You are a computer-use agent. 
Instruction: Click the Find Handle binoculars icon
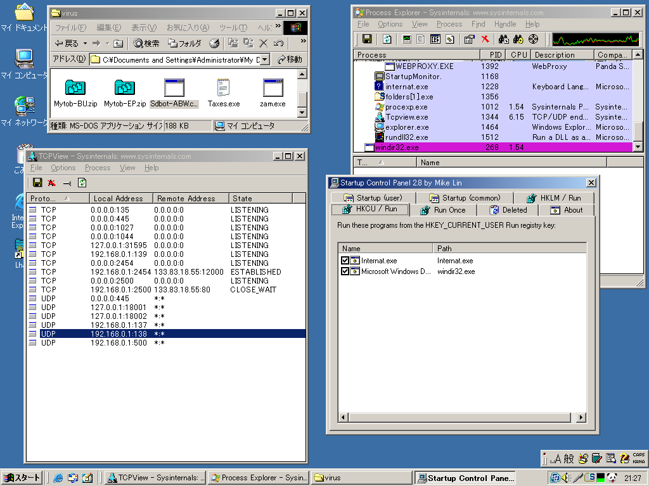pyautogui.click(x=504, y=39)
